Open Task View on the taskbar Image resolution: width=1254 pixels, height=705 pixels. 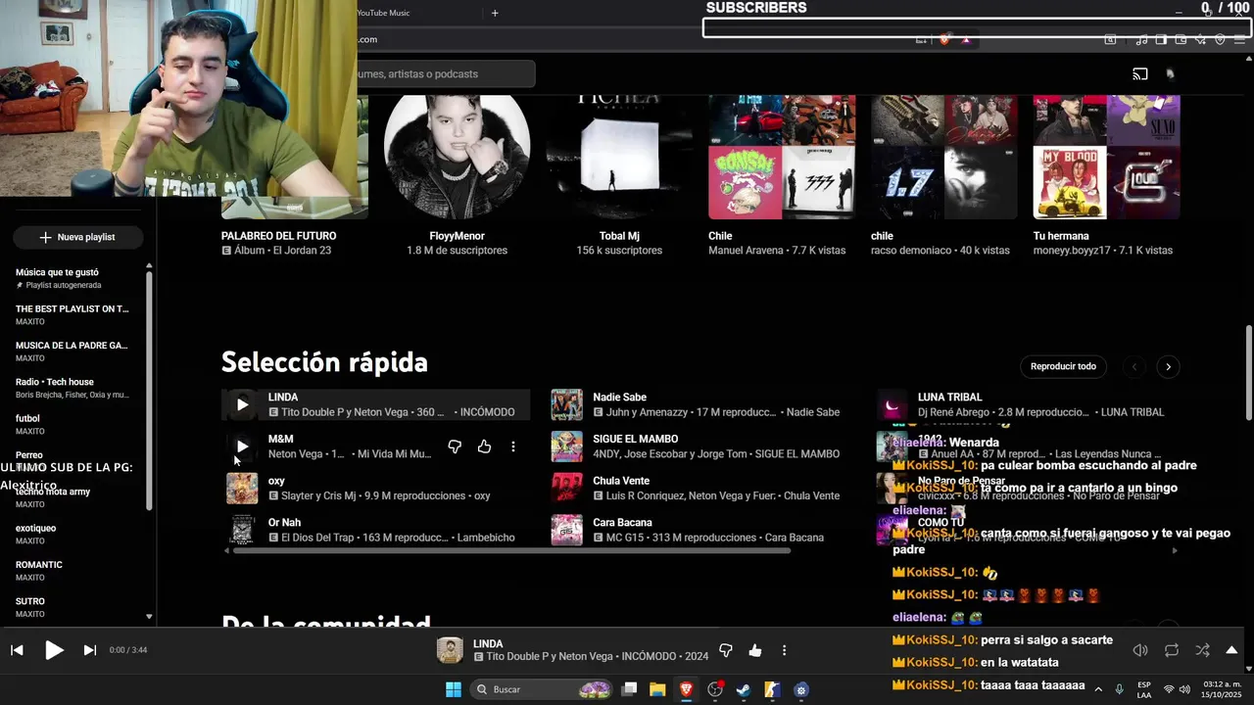(x=630, y=689)
